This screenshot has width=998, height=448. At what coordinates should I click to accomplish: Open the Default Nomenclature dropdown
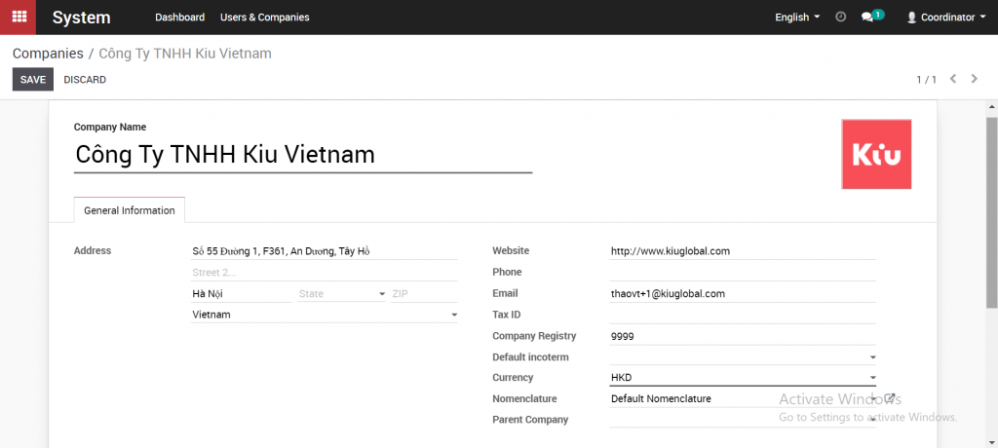tap(743, 398)
